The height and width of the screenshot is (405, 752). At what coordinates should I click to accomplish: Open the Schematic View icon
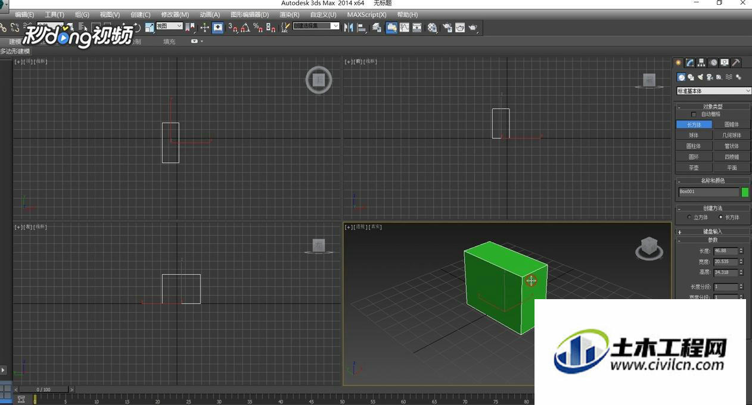coord(417,27)
